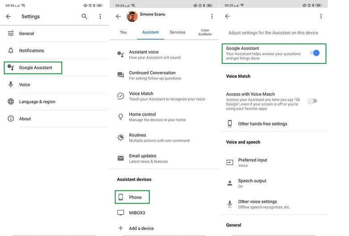Click the Speech output person icon
Image resolution: width=349 pixels, height=236 pixels.
pos(230,183)
